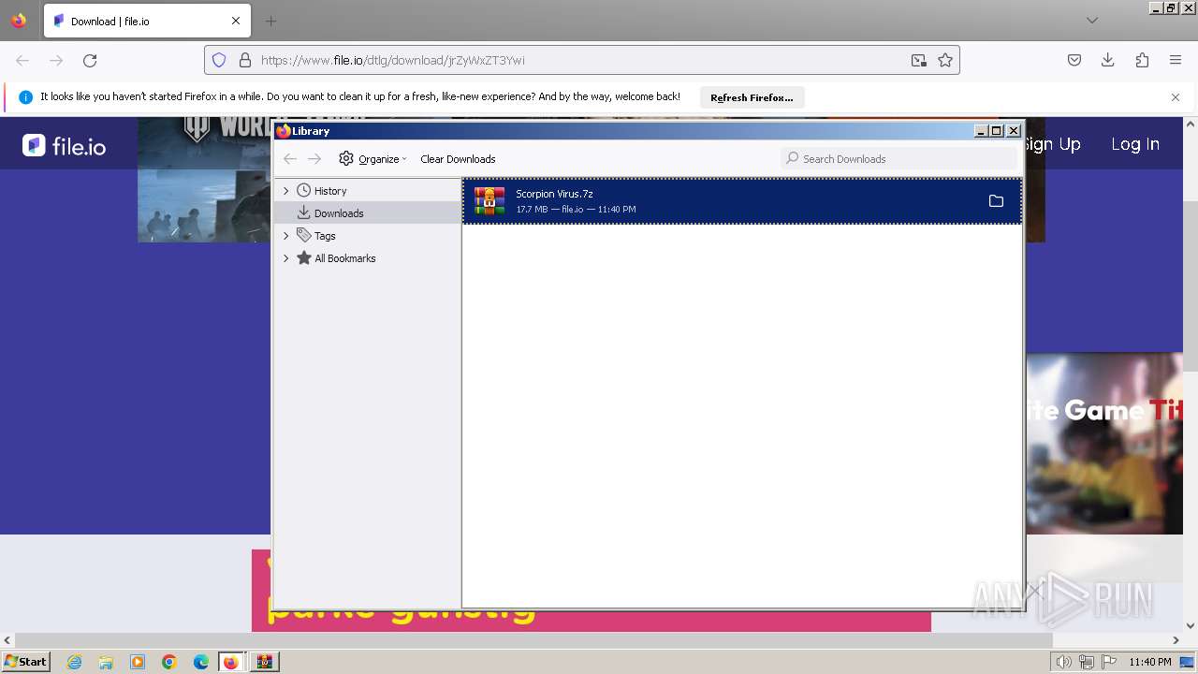Viewport: 1198px width, 674px height.
Task: Dismiss the Firefox refresh notification bar
Action: click(1176, 97)
